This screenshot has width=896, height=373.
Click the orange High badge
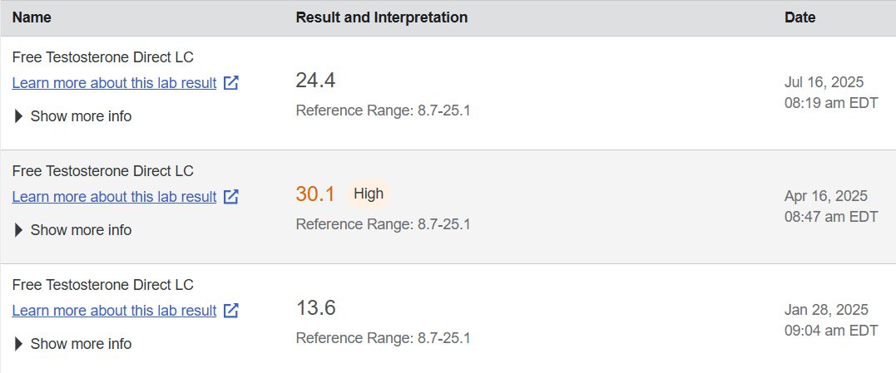pyautogui.click(x=369, y=194)
